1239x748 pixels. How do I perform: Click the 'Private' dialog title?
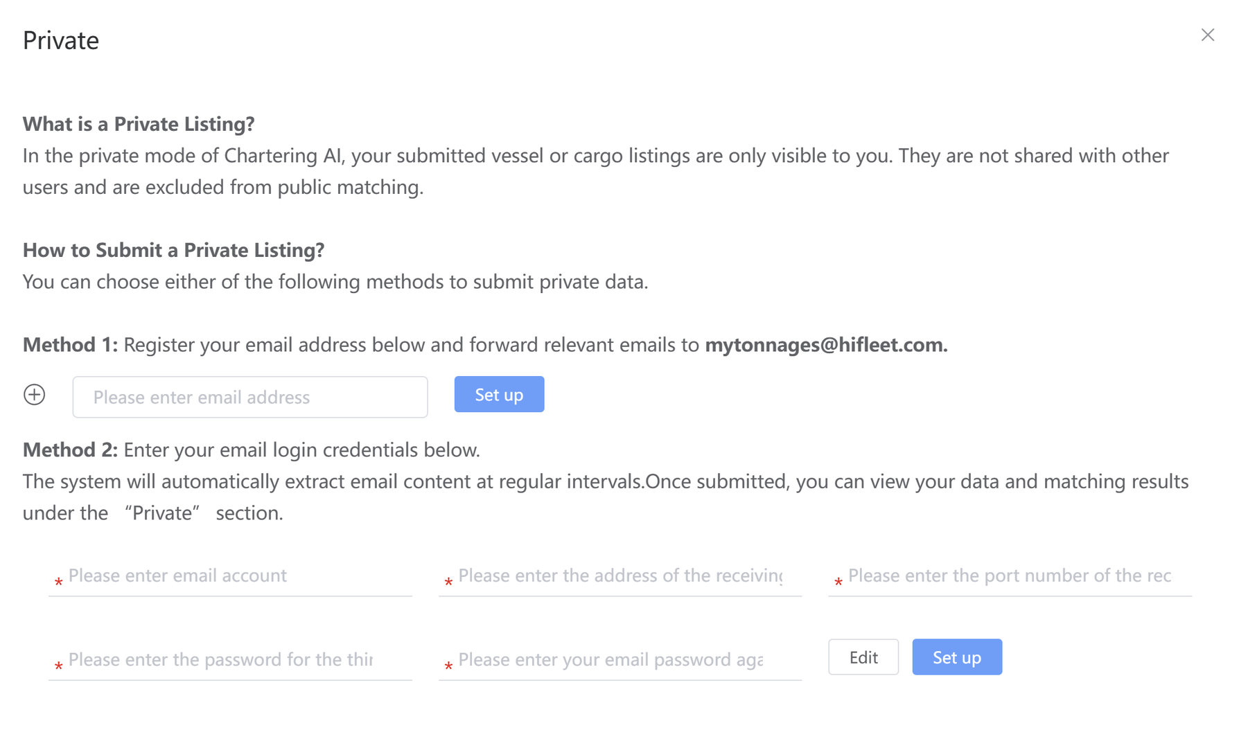click(x=61, y=41)
